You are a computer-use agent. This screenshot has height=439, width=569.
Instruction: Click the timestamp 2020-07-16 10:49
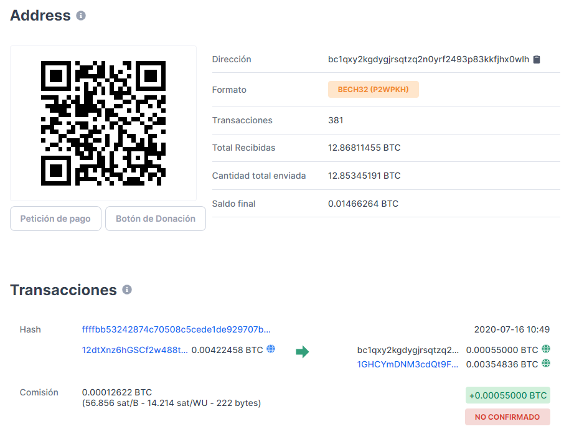512,329
